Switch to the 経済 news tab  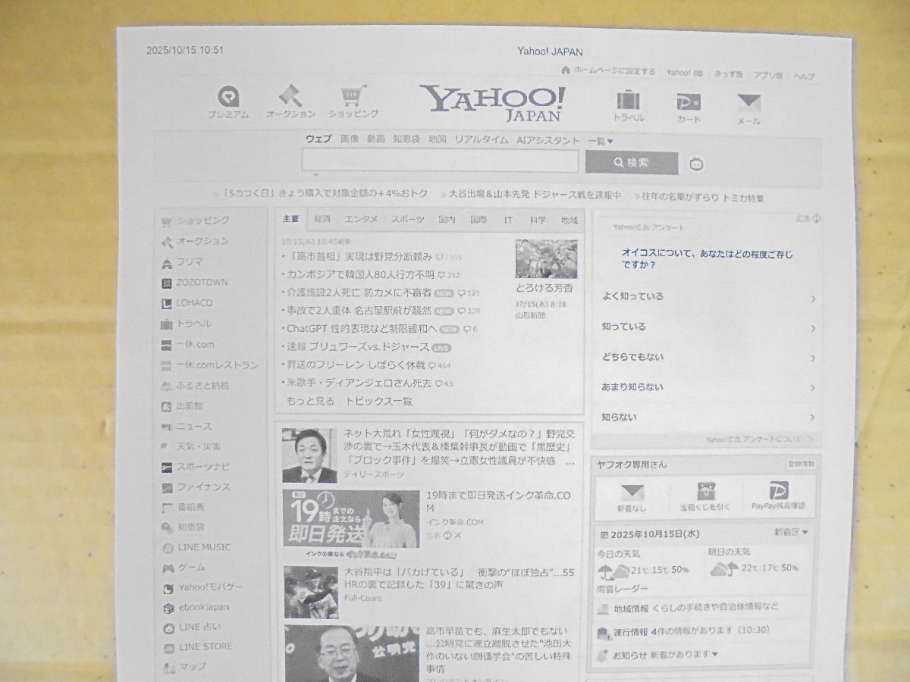322,219
